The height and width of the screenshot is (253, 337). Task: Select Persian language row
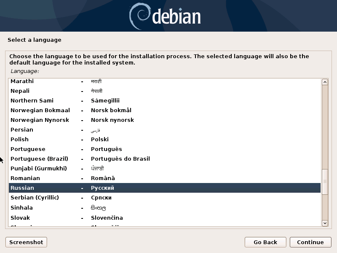(x=165, y=130)
